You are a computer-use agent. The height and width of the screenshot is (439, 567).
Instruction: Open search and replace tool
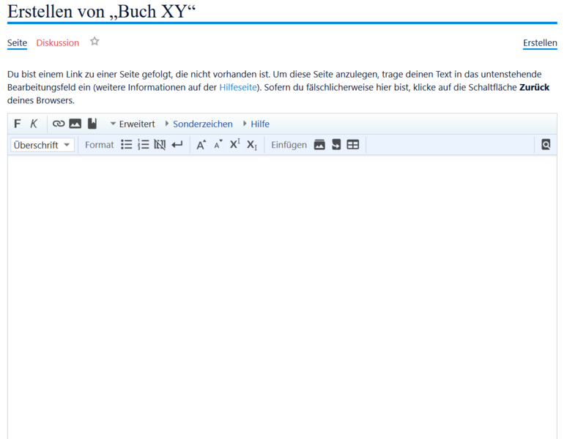pyautogui.click(x=546, y=145)
